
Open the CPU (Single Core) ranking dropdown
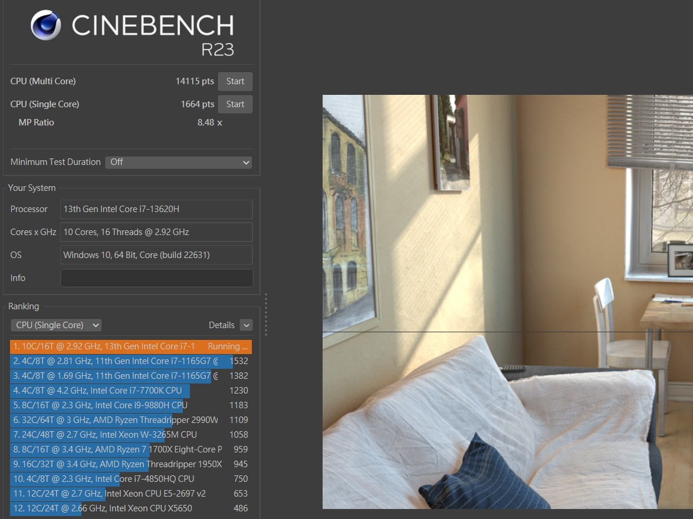[x=55, y=325]
